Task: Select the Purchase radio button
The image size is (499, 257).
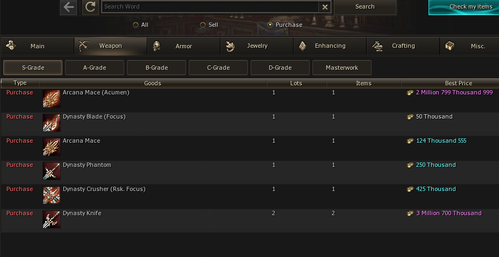Action: coord(270,25)
